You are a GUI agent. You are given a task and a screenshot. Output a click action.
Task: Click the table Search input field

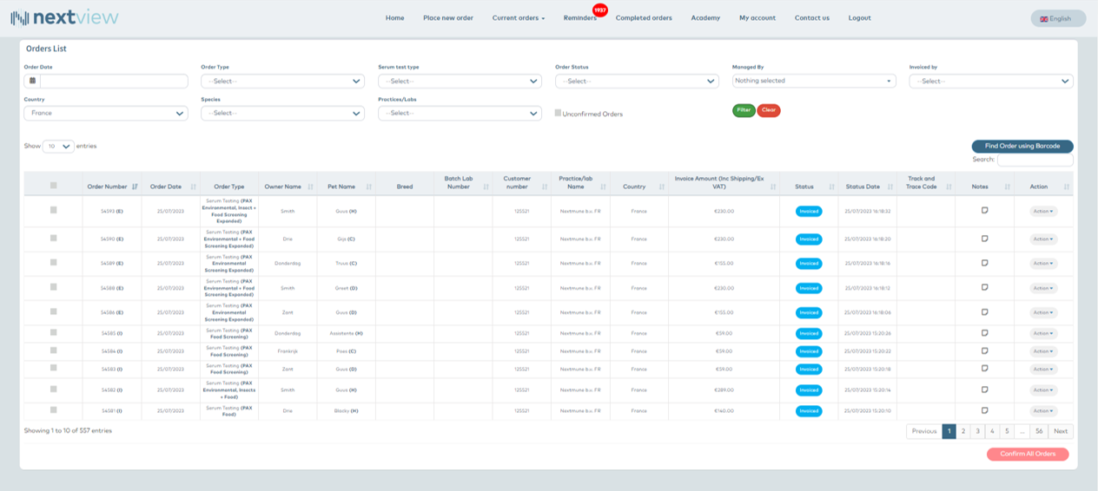tap(1035, 160)
